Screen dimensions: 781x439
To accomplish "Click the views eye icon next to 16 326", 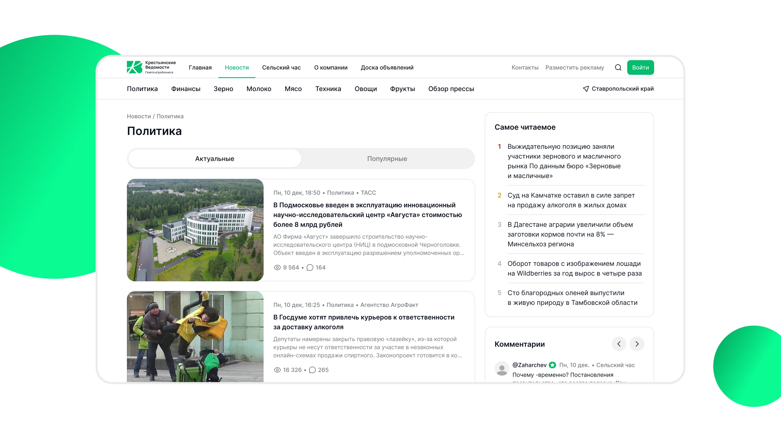I will coord(277,370).
